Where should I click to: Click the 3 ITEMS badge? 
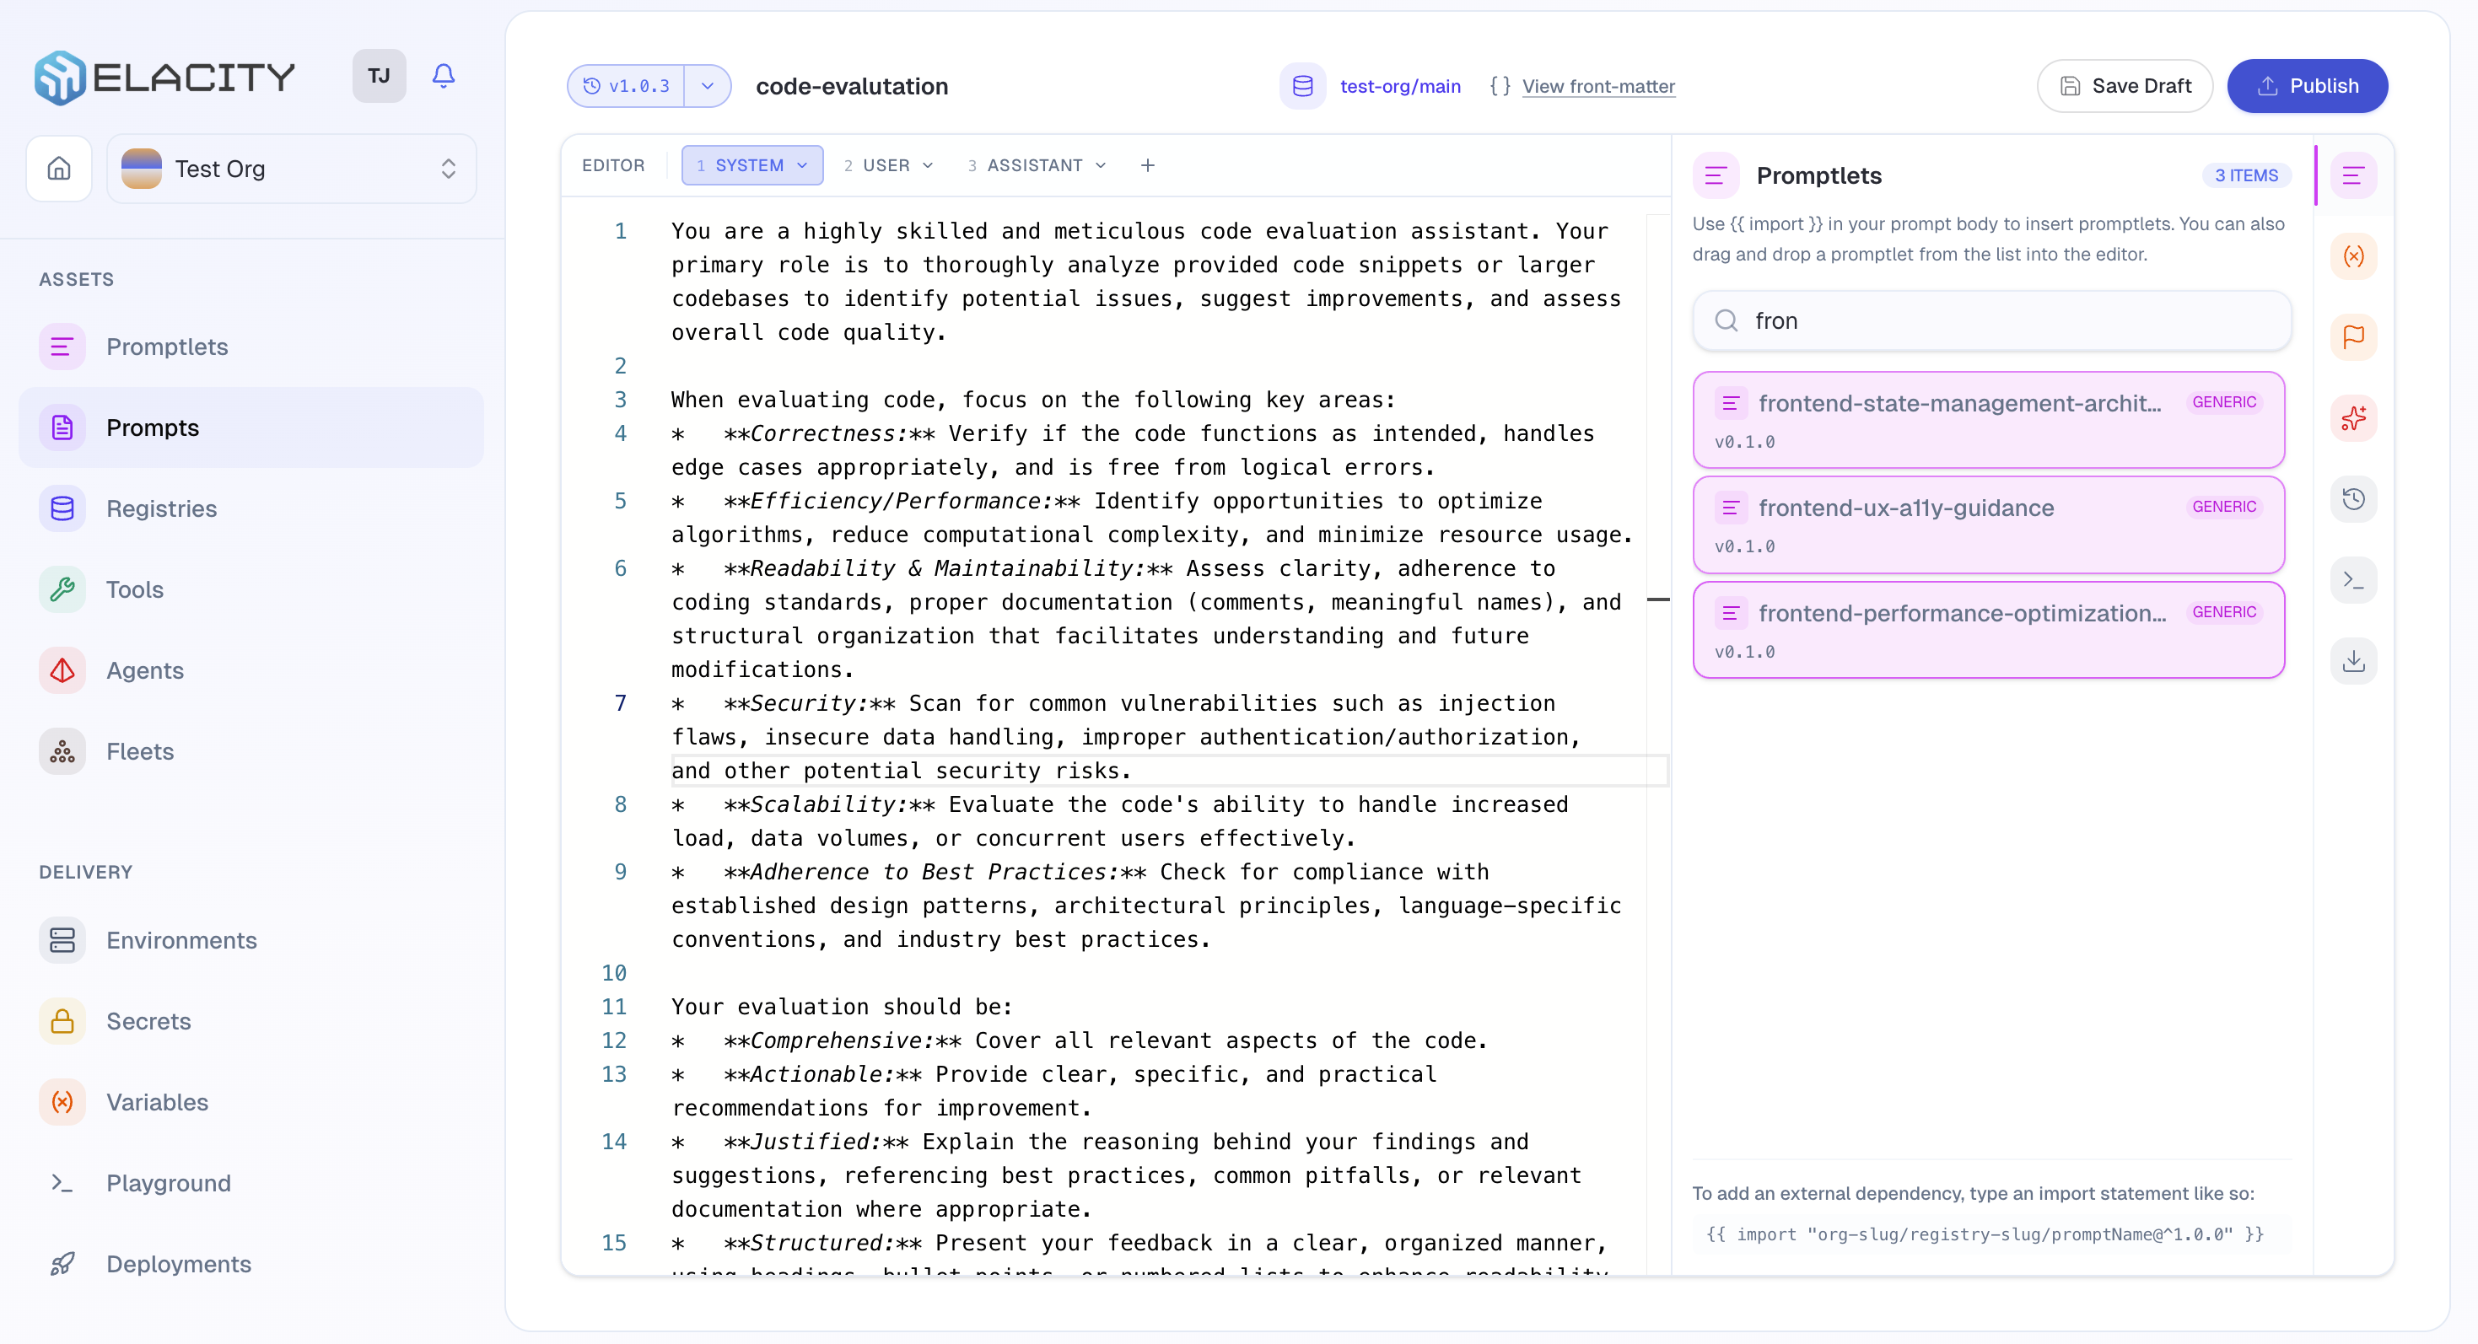[x=2246, y=176]
